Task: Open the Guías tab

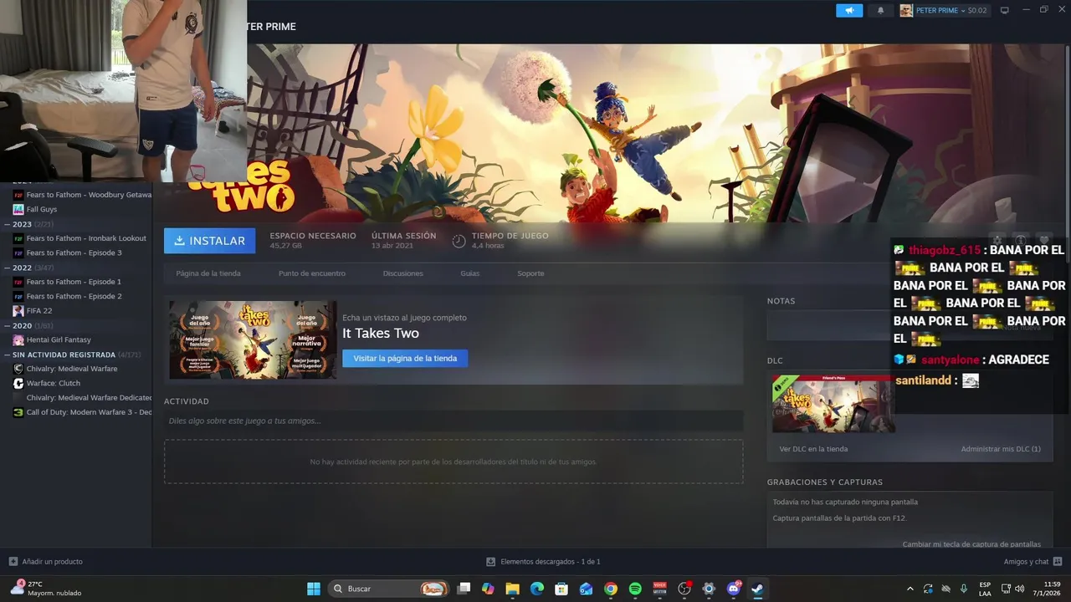Action: click(470, 273)
